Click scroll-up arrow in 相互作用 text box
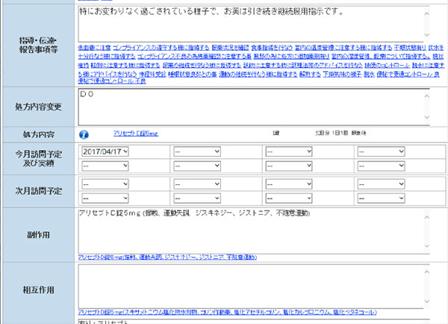This screenshot has width=448, height=324. [426, 272]
